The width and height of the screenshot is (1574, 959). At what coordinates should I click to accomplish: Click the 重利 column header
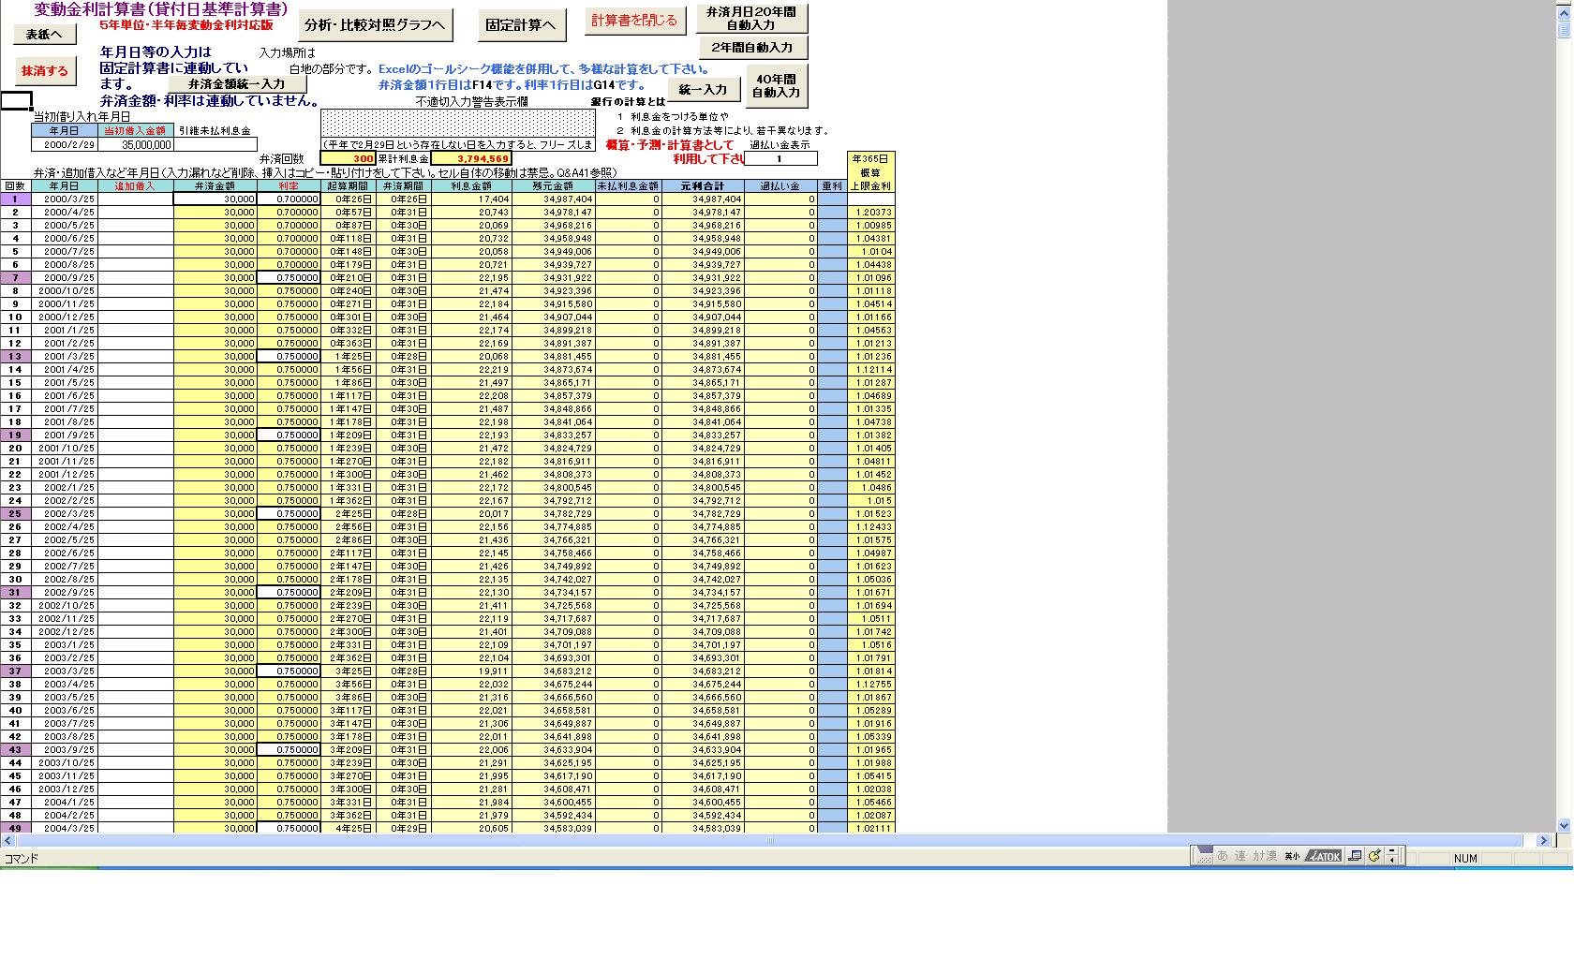click(x=831, y=186)
